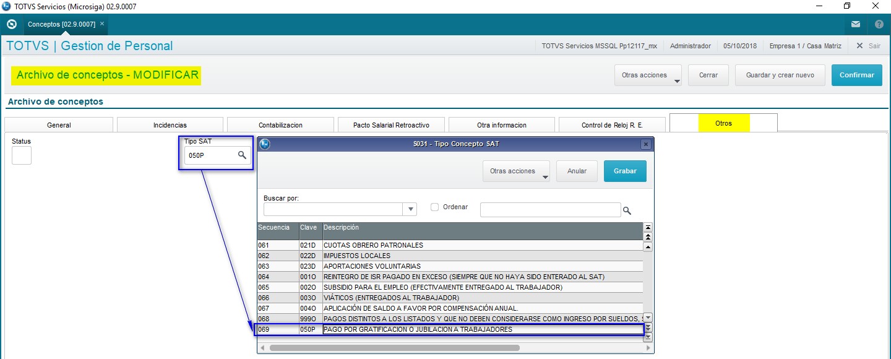
Task: Click clave cell 021D
Action: tap(311, 245)
